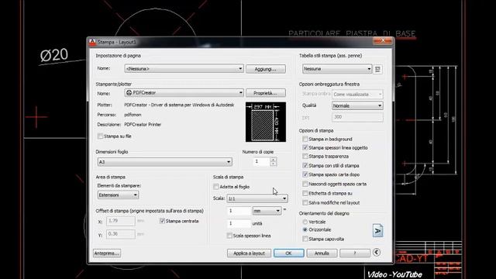Screen dimensions: 496x279
Task: Open Elementi da stampare Estensioni dropdown
Action: 118,195
